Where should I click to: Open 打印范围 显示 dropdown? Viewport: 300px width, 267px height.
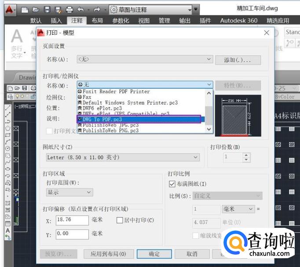(70, 192)
